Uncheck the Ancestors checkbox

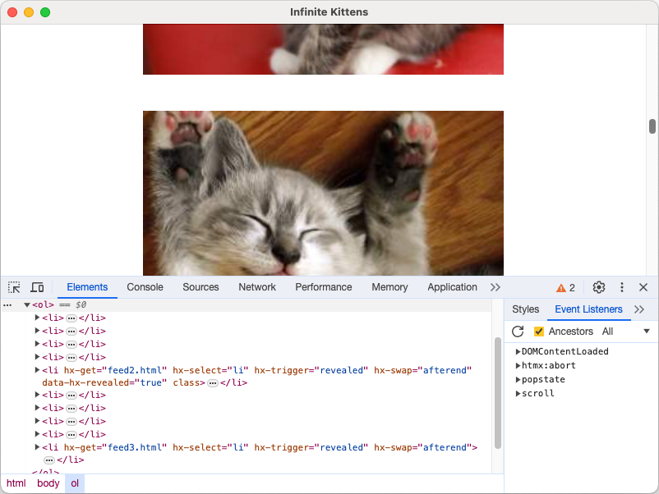[538, 332]
